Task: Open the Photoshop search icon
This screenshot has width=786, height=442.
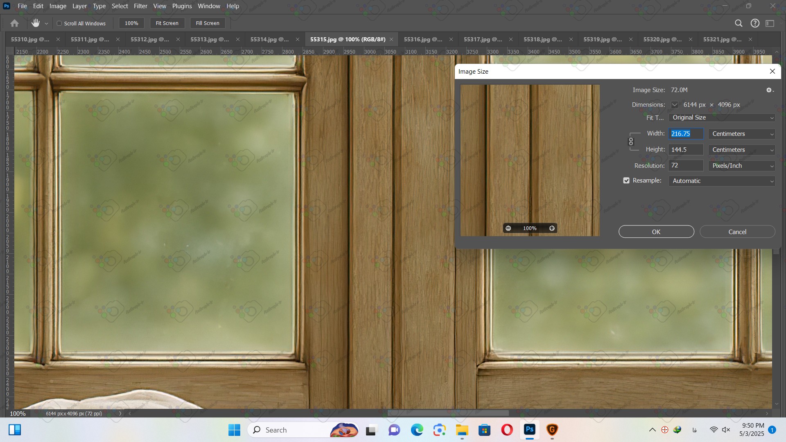Action: click(739, 23)
